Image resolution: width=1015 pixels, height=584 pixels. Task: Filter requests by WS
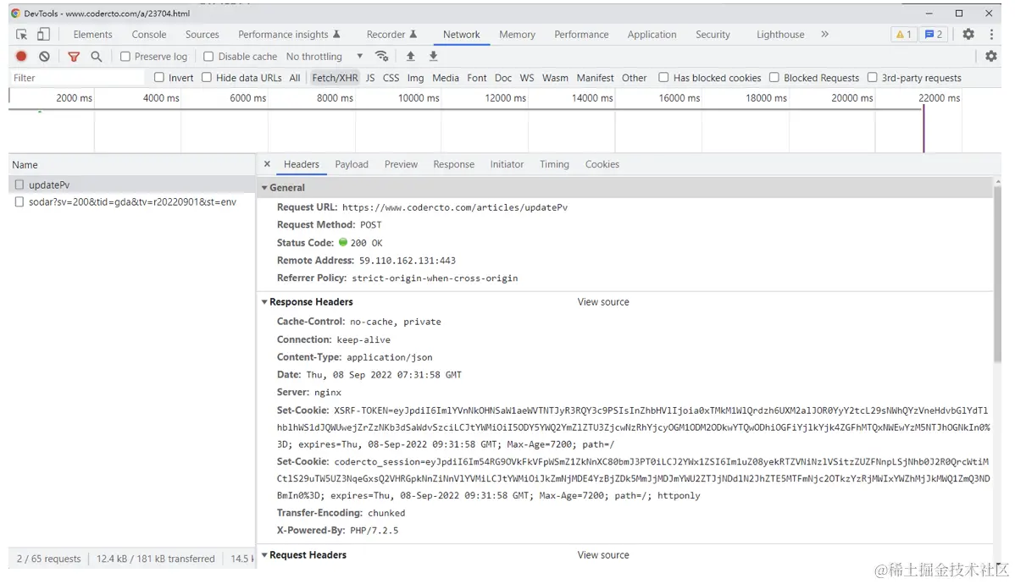click(527, 78)
